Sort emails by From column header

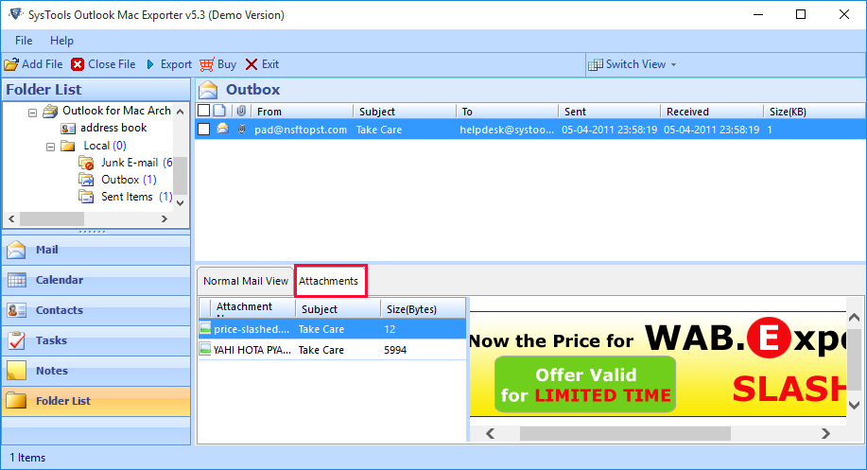[302, 112]
